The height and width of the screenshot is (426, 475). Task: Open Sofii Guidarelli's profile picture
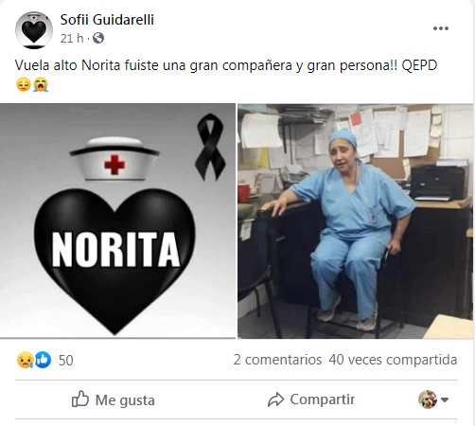click(x=34, y=30)
